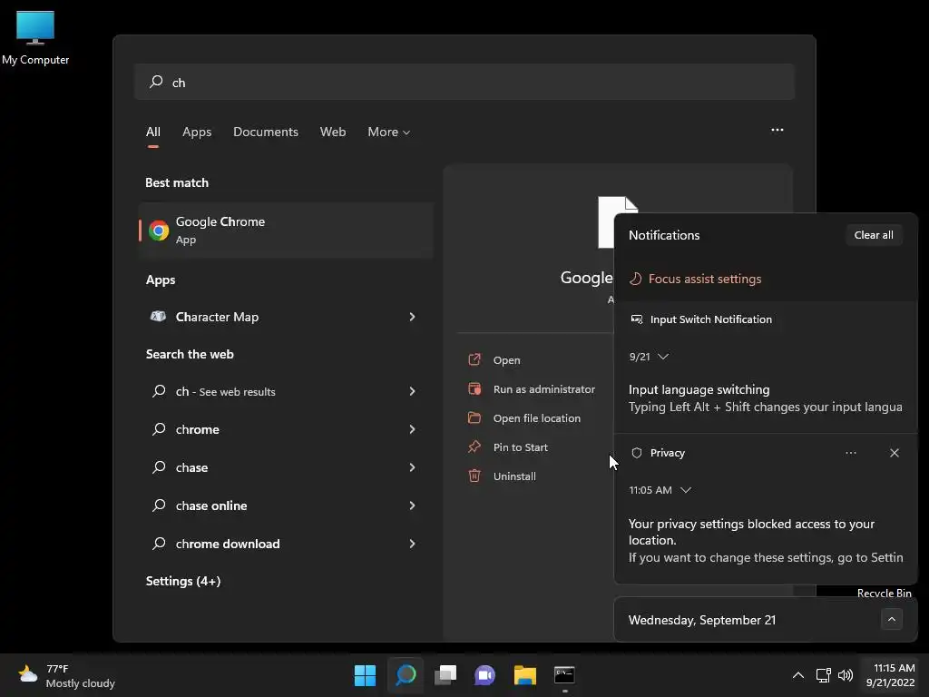929x697 pixels.
Task: Click the Open icon in Chrome actions
Action: click(x=474, y=359)
